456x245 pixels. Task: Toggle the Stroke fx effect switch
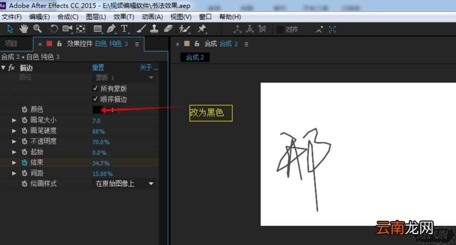(11, 67)
